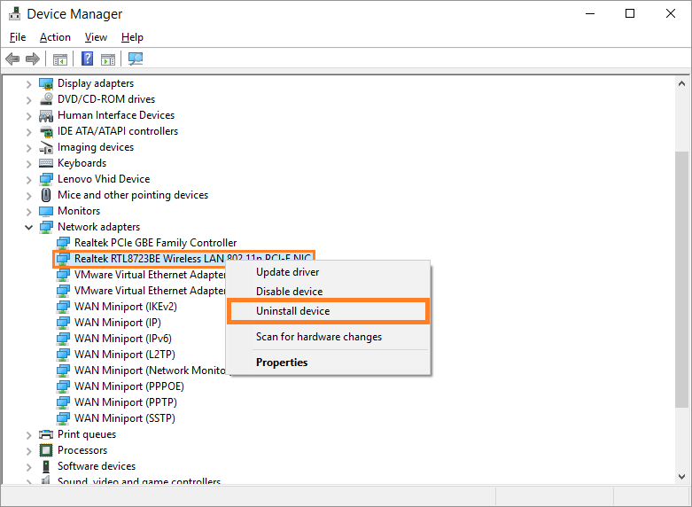Select WAN Miniport (Network Monitor) entry

click(150, 370)
